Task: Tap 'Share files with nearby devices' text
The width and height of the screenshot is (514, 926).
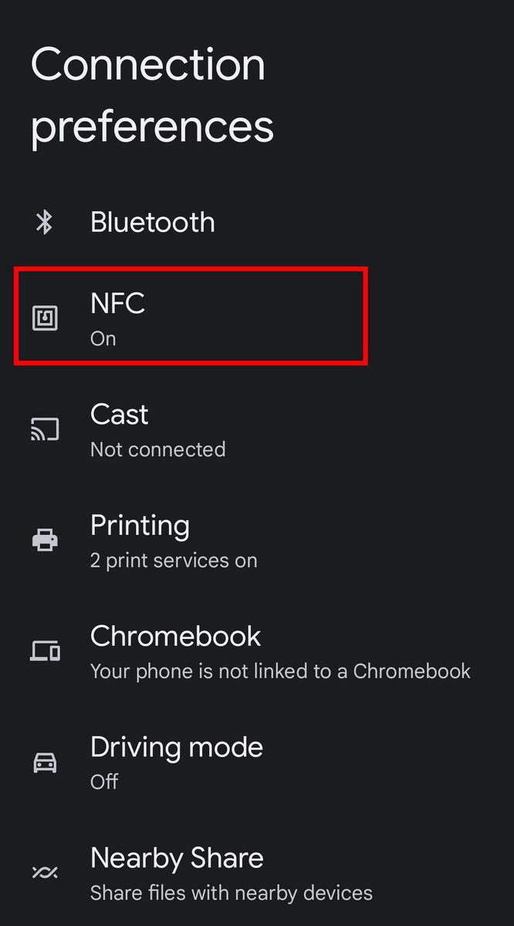Action: point(232,893)
